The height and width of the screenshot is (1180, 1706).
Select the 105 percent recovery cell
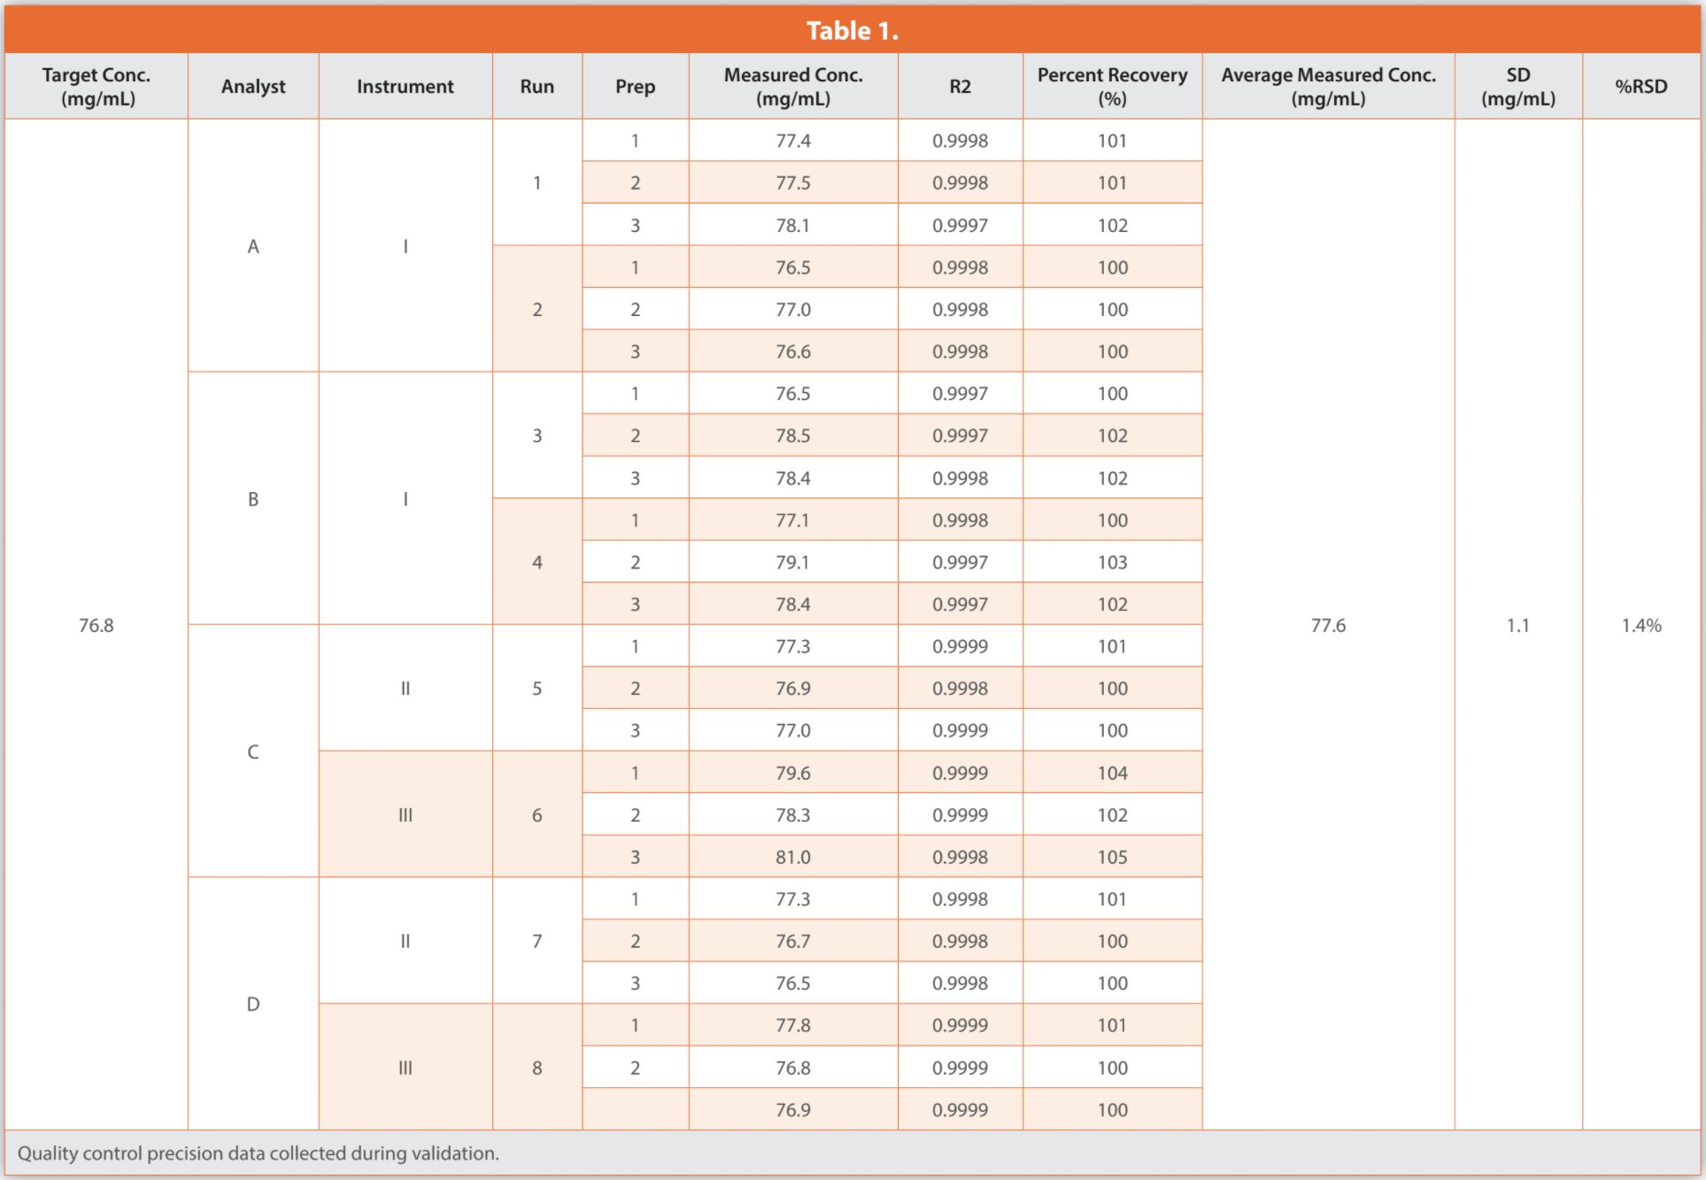tap(1112, 857)
